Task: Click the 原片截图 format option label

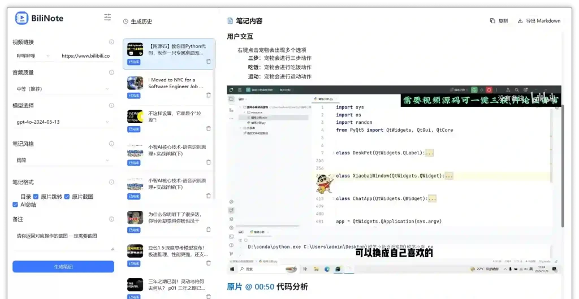Action: (83, 197)
